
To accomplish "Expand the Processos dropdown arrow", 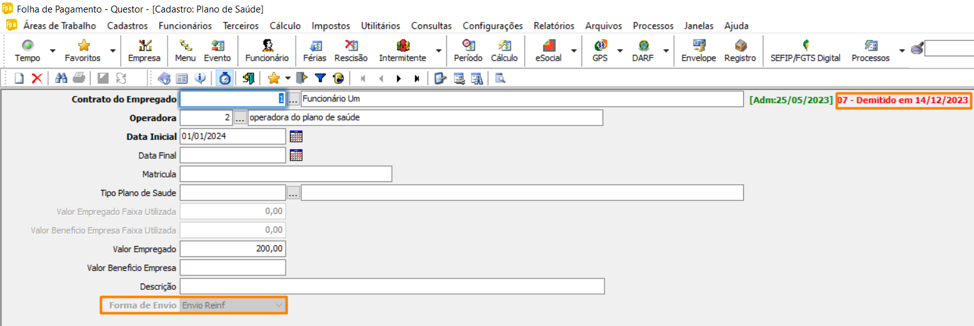I will coord(901,51).
